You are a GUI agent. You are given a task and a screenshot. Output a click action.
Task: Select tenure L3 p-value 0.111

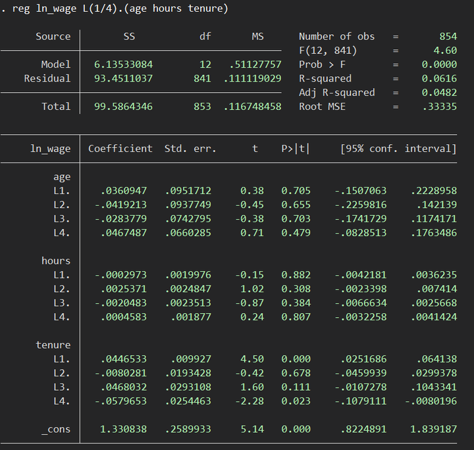click(x=296, y=387)
